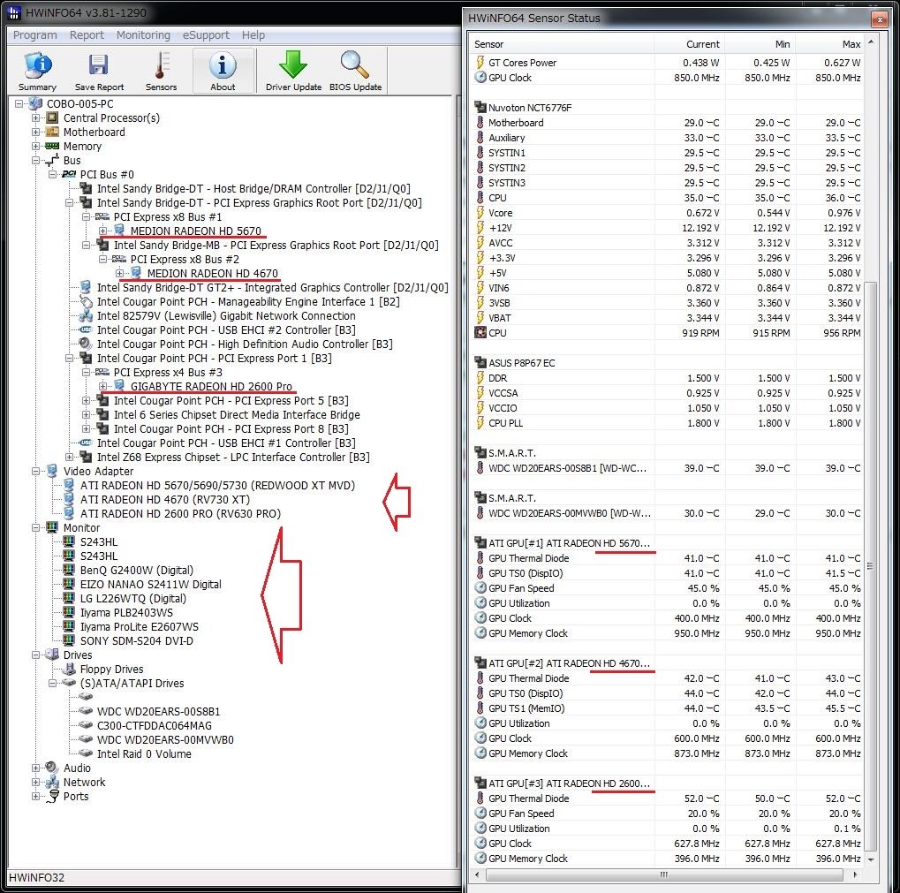Open the Report menu
Screen dimensions: 900x893
pyautogui.click(x=87, y=35)
